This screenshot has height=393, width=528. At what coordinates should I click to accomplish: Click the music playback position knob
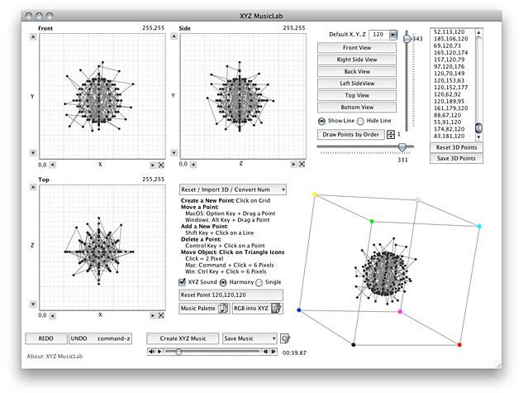click(x=178, y=352)
